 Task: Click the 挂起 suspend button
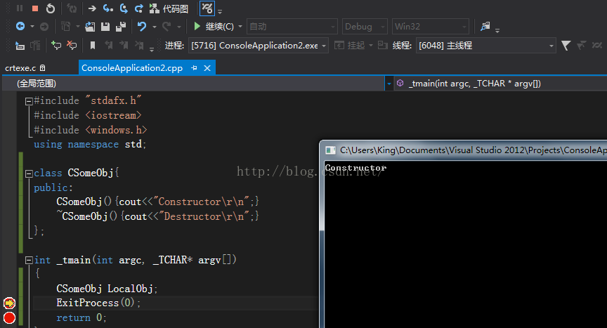pyautogui.click(x=350, y=46)
